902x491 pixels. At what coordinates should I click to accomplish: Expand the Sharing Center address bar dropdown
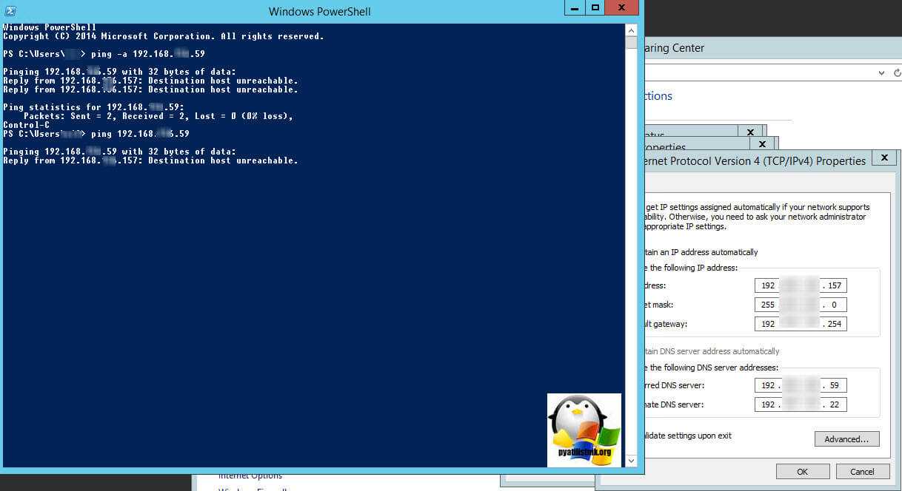(x=881, y=73)
